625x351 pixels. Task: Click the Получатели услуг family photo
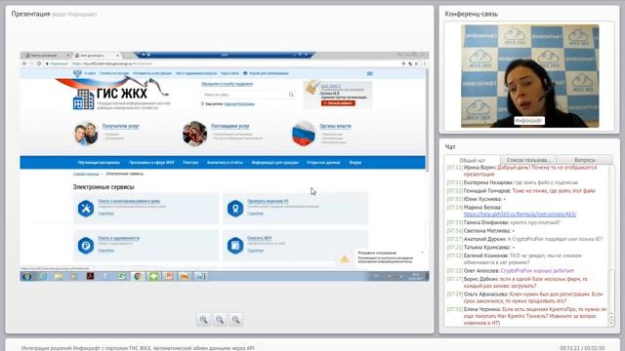(x=86, y=134)
